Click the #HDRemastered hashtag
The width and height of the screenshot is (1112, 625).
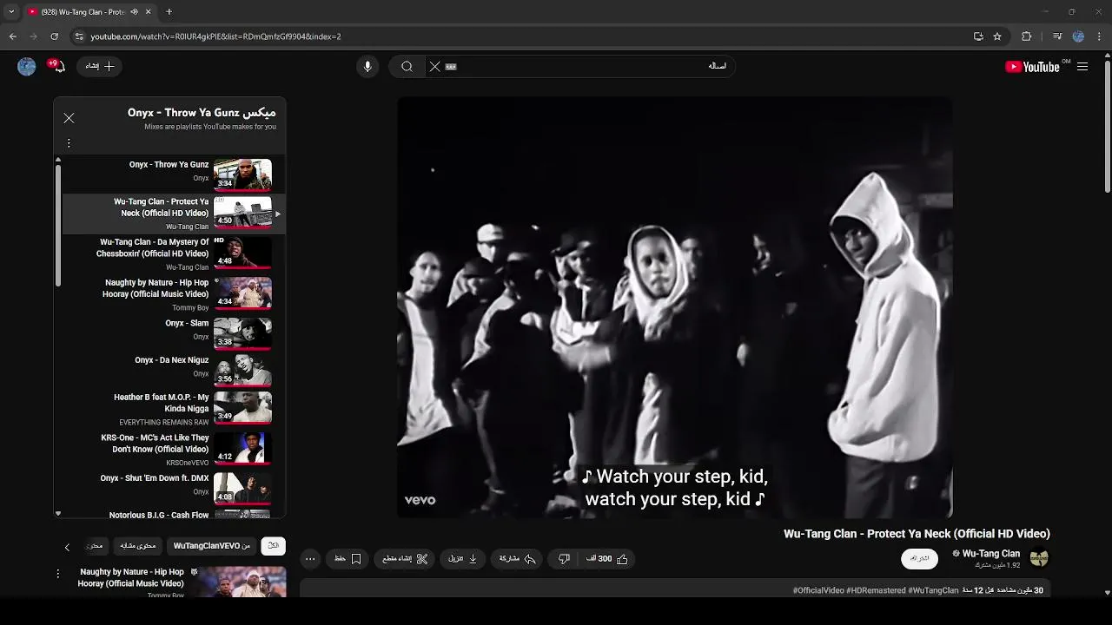[x=876, y=590]
